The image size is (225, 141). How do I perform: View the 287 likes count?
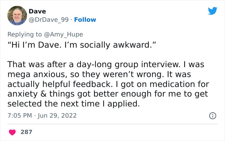26,132
